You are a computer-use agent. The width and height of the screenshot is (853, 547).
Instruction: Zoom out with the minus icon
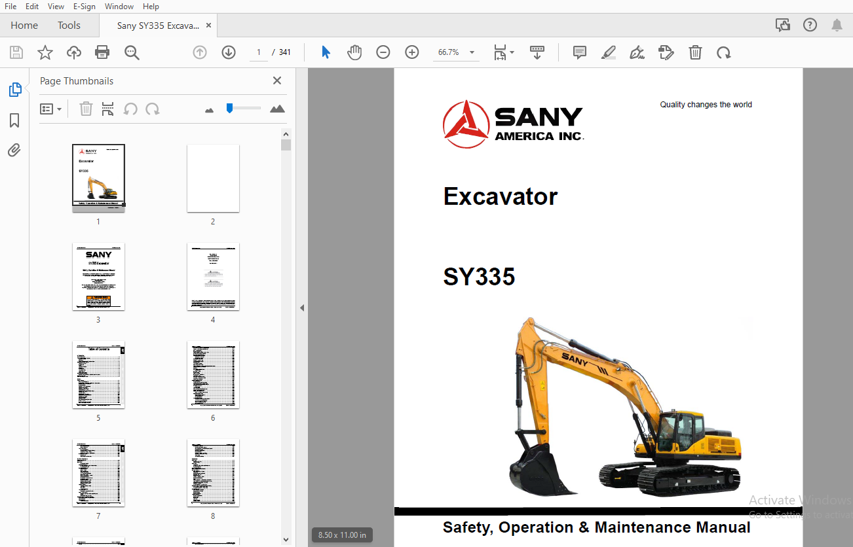click(383, 52)
